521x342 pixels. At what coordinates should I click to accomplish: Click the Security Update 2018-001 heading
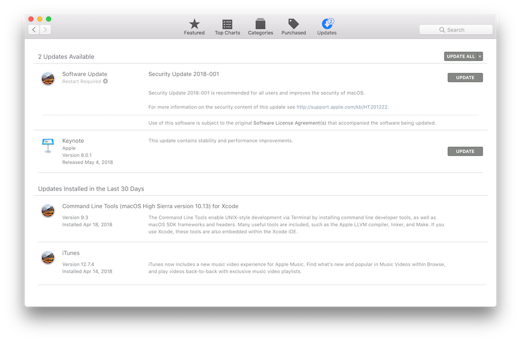(184, 74)
